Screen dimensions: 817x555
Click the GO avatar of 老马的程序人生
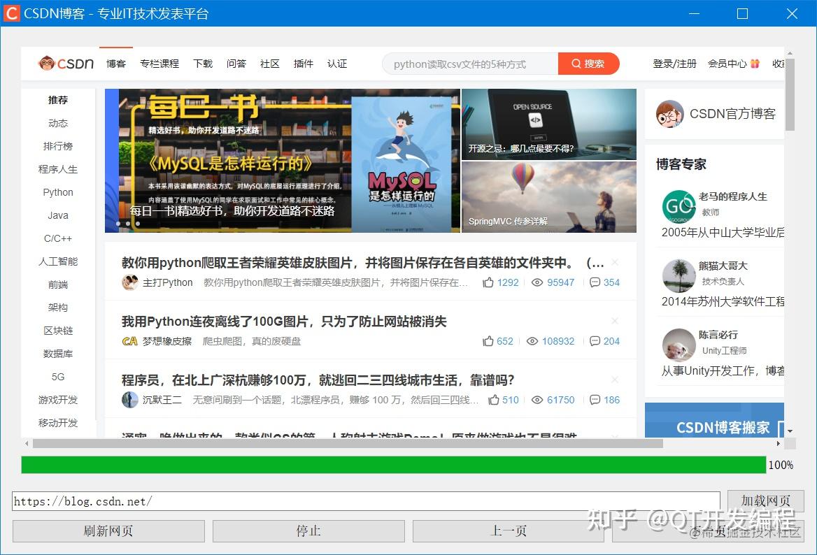pyautogui.click(x=679, y=206)
